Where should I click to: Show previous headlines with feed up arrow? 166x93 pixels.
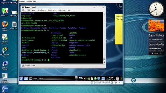point(153,53)
